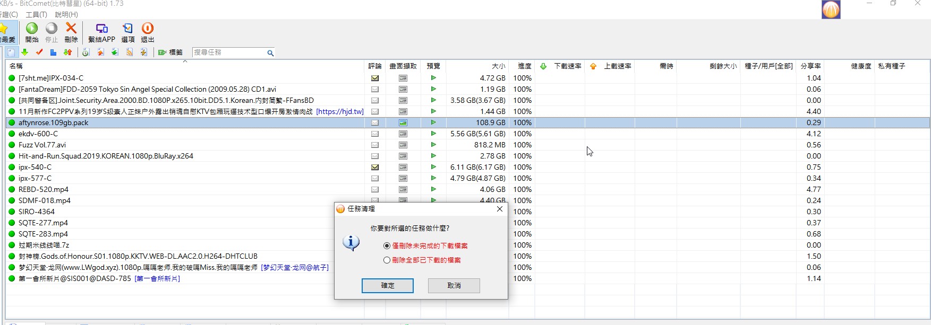The height and width of the screenshot is (325, 931).
Task: Filter by the red checkmark completed icon
Action: (39, 52)
